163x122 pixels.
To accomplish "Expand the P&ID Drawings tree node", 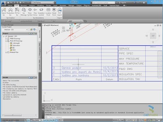I will point(6,39).
